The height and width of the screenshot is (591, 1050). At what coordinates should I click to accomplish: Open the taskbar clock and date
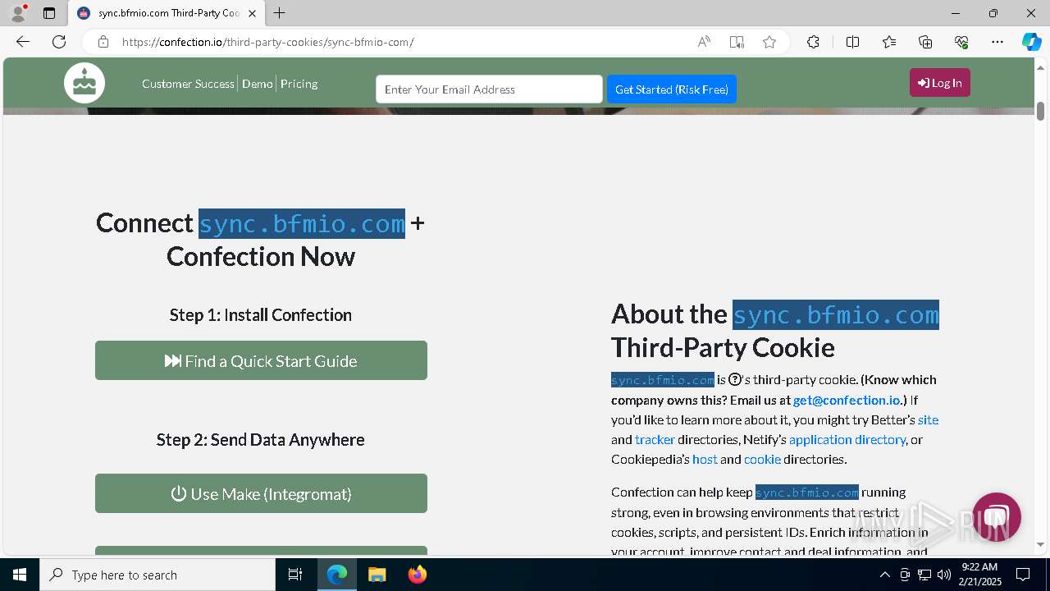click(x=981, y=575)
